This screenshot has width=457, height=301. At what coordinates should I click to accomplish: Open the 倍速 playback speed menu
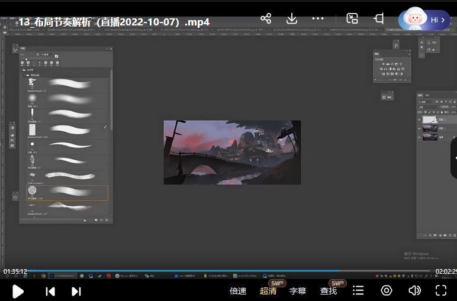click(238, 291)
